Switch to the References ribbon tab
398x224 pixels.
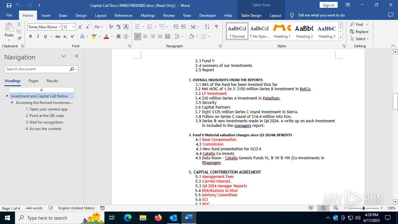click(123, 15)
